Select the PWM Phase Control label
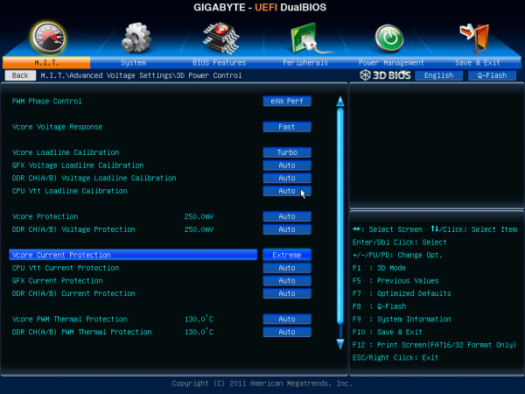The width and height of the screenshot is (525, 394). (x=47, y=102)
